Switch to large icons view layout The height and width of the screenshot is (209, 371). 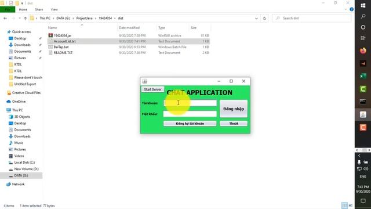tap(350, 206)
